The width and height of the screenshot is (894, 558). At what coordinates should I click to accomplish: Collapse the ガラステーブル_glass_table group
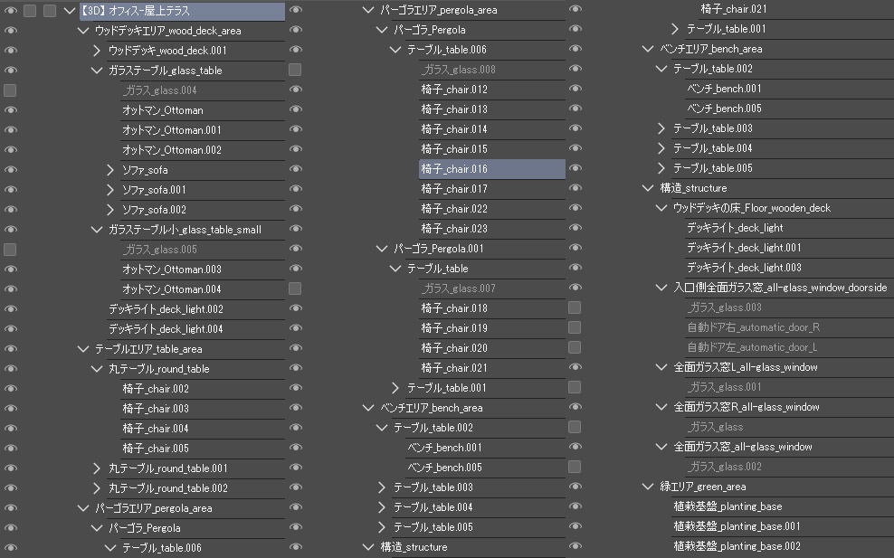pos(97,71)
